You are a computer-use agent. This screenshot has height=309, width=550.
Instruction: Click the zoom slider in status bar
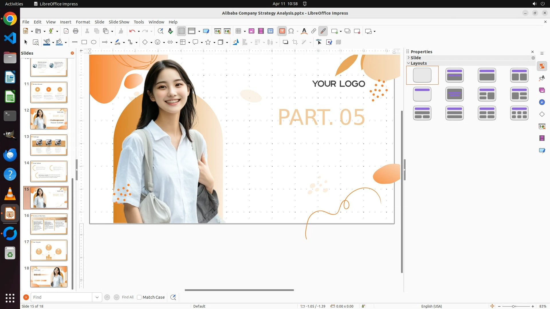point(513,306)
